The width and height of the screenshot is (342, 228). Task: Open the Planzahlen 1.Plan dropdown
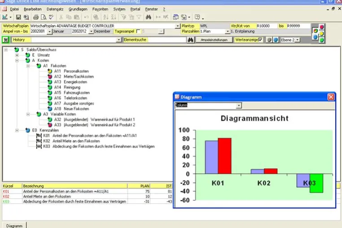tap(228, 31)
